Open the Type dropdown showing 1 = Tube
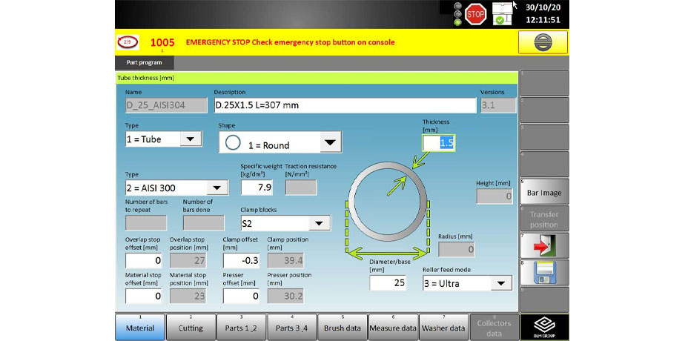Image resolution: width=685 pixels, height=341 pixels. [163, 139]
